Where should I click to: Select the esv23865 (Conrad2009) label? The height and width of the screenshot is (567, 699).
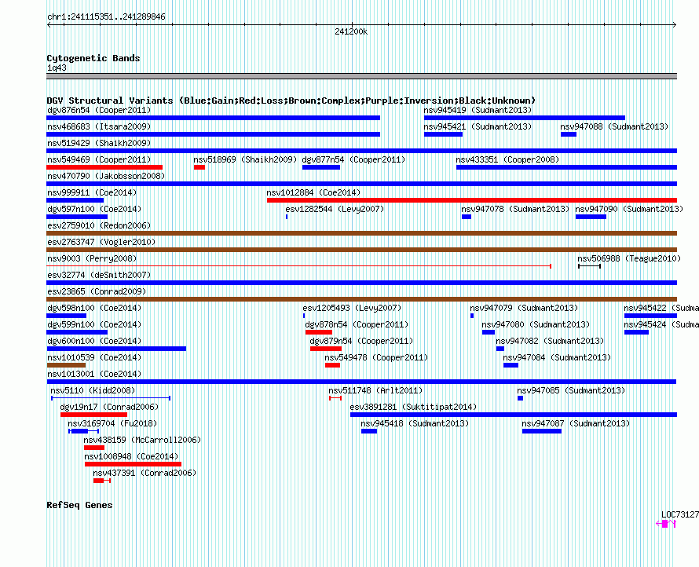pyautogui.click(x=97, y=291)
